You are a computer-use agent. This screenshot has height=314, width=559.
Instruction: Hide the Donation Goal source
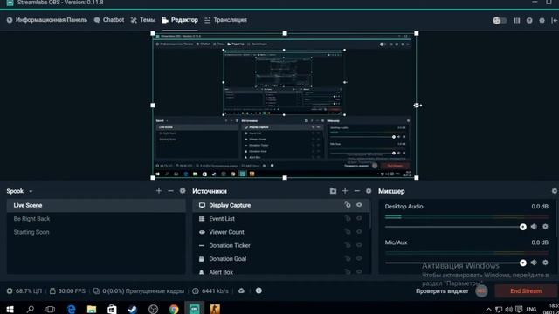(x=359, y=258)
